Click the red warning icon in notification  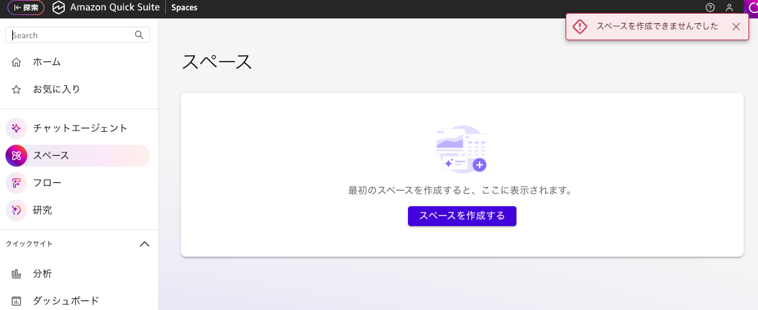pyautogui.click(x=580, y=27)
